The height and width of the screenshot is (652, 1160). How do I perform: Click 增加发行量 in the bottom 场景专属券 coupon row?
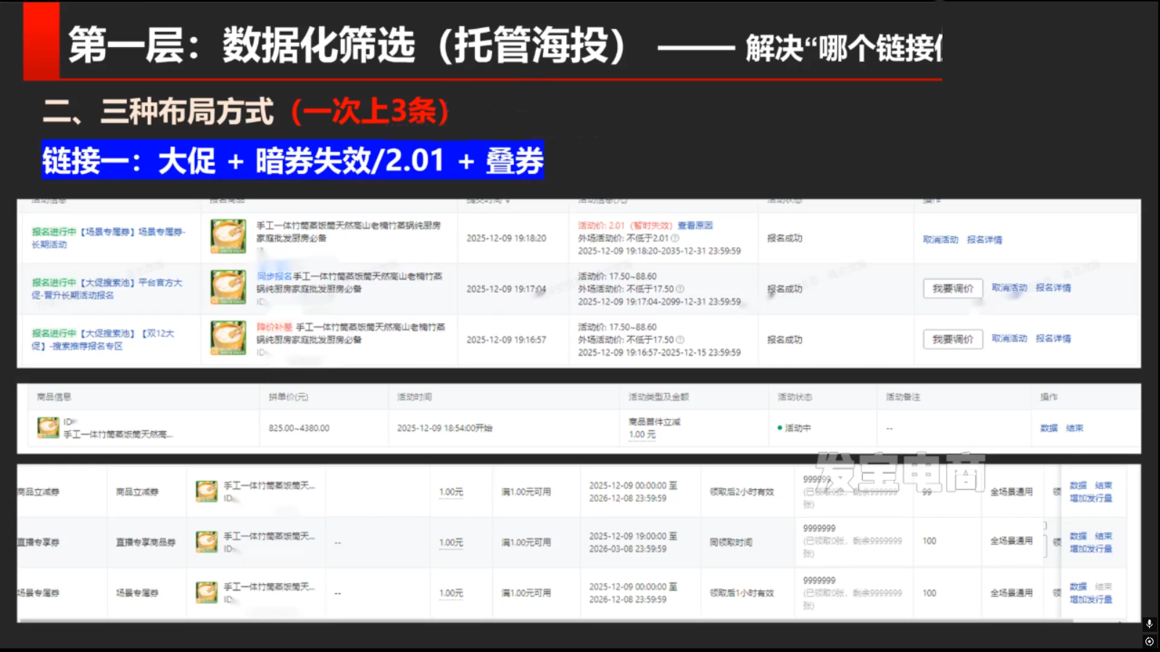click(x=1090, y=600)
